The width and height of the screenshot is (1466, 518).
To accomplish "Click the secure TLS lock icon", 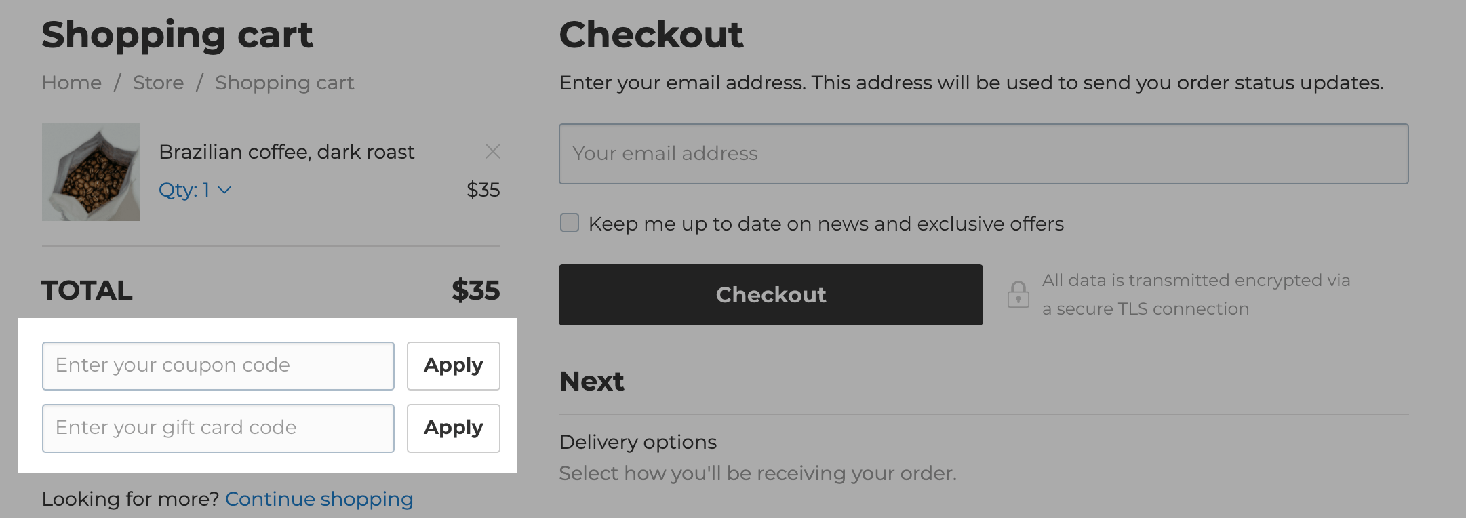I will point(1018,294).
